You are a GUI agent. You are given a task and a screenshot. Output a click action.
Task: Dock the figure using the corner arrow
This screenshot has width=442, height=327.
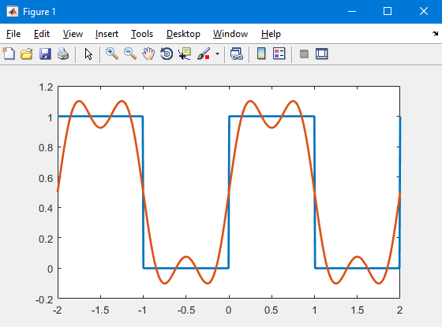coord(435,33)
